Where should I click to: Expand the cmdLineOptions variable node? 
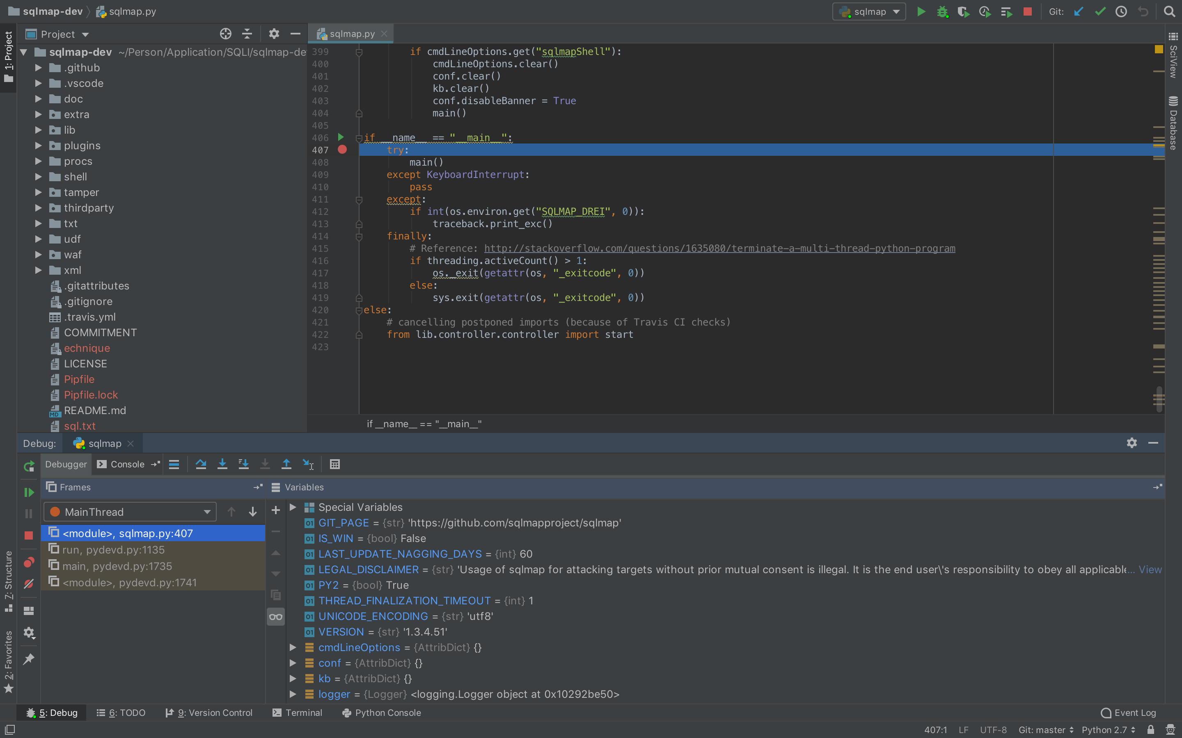click(x=293, y=648)
